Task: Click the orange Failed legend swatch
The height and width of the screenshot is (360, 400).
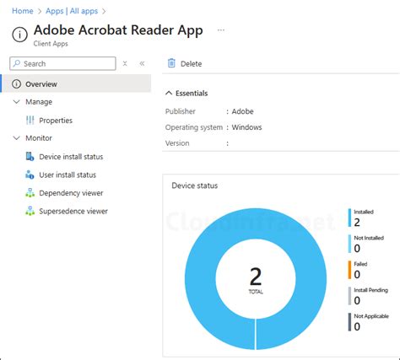Action: (349, 270)
